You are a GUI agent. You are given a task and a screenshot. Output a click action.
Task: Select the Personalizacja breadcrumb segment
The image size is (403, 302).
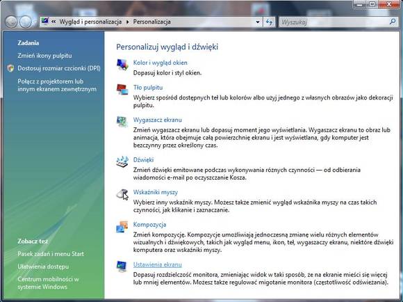tap(152, 22)
